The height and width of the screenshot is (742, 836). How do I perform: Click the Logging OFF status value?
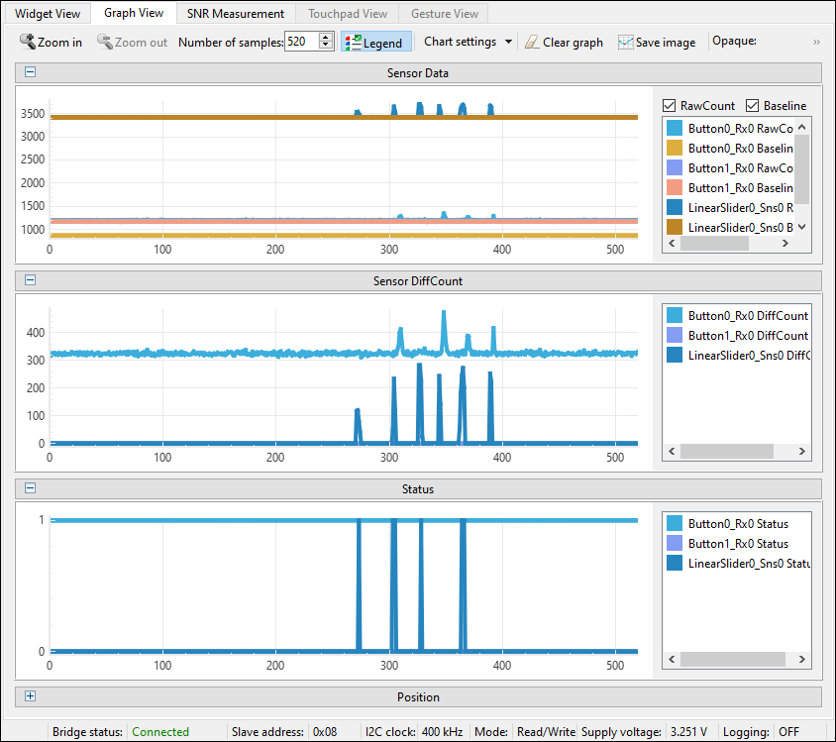pyautogui.click(x=789, y=732)
